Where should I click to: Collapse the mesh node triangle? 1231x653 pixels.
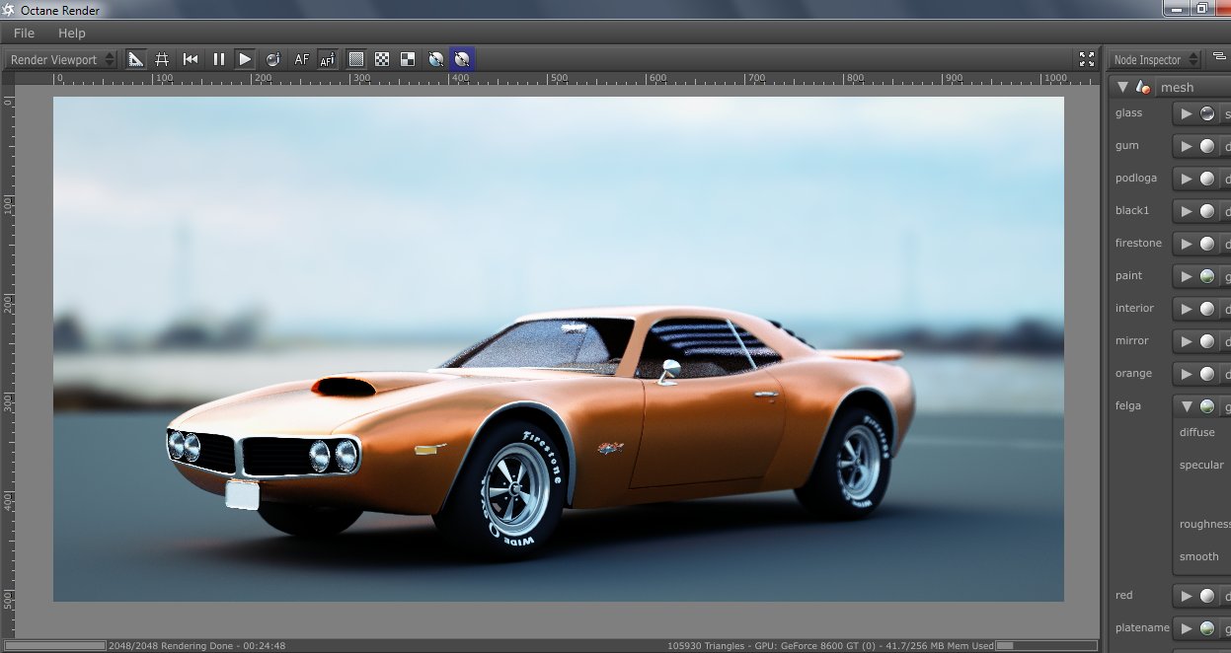pyautogui.click(x=1122, y=87)
